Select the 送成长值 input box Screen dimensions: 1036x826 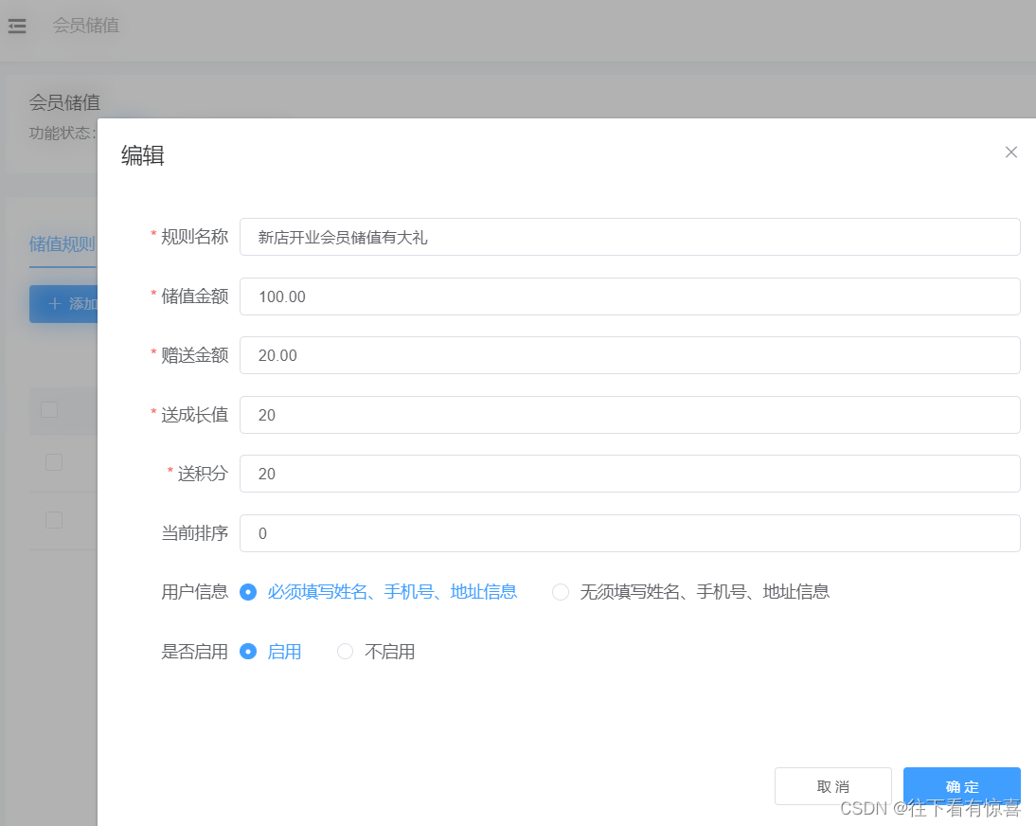[x=630, y=415]
